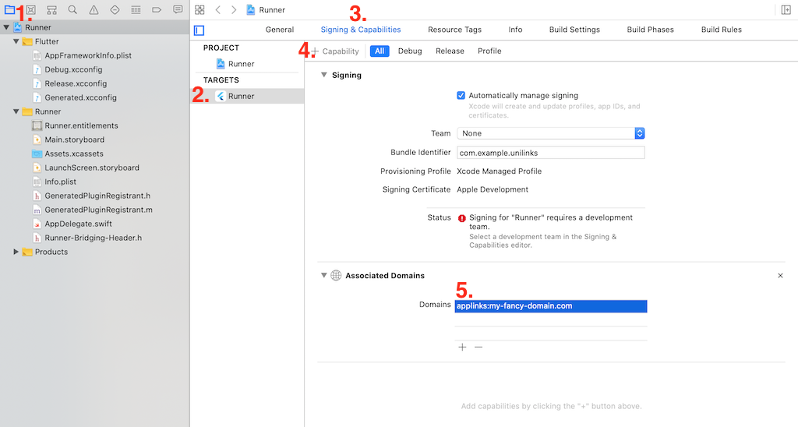Open GeneratedPluginRegistrant.m
Screen dimensions: 798x427
click(x=98, y=210)
